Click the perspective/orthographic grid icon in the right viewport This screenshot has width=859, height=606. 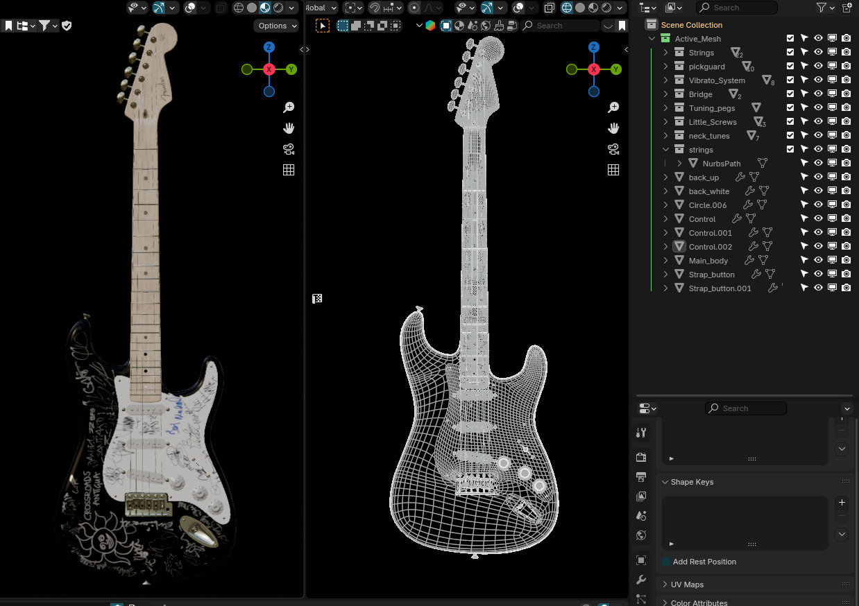[x=613, y=170]
